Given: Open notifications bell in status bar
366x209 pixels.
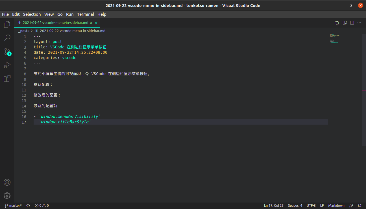Looking at the screenshot, I should (360, 206).
